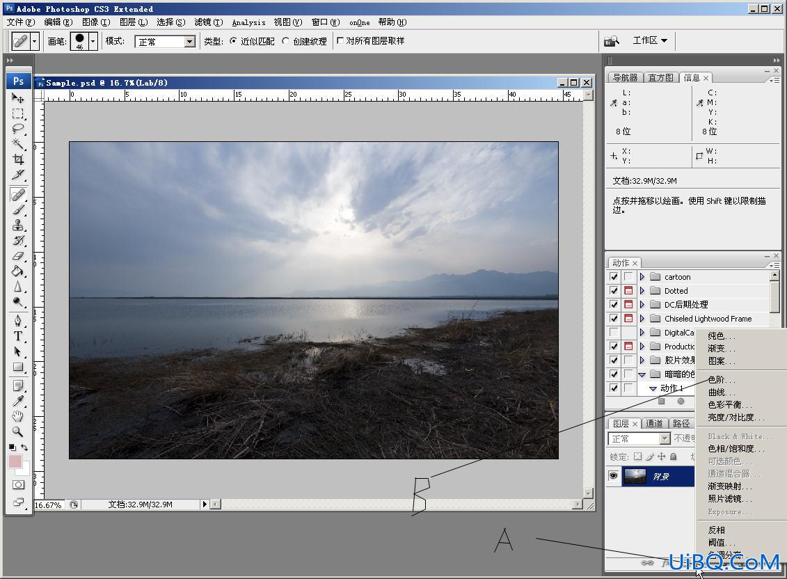The height and width of the screenshot is (579, 787).
Task: Open layer blend mode 正常 dropdown
Action: 665,438
